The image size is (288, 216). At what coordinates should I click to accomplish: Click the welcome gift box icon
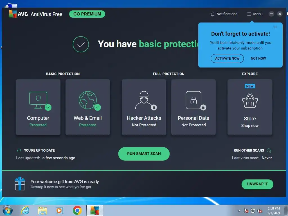(20, 184)
